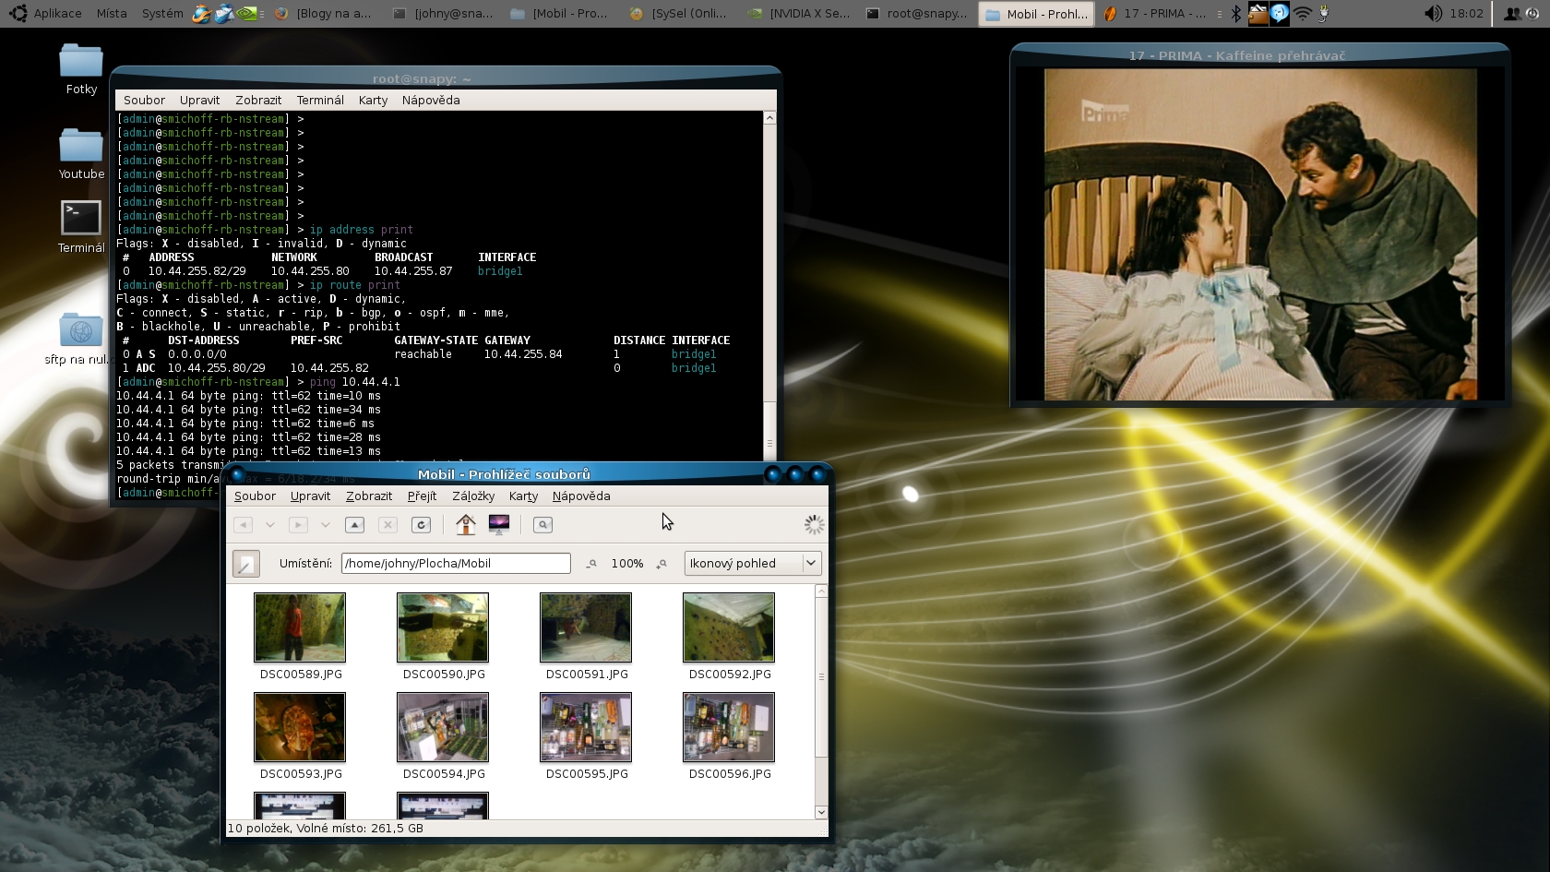Select thumbnail DSC00595.JPG
This screenshot has height=872, width=1550.
[586, 727]
